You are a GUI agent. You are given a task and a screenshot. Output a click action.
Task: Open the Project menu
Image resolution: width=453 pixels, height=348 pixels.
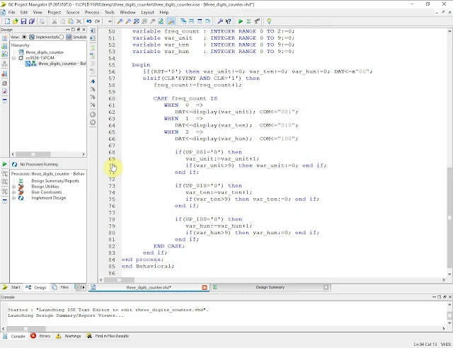(55, 13)
